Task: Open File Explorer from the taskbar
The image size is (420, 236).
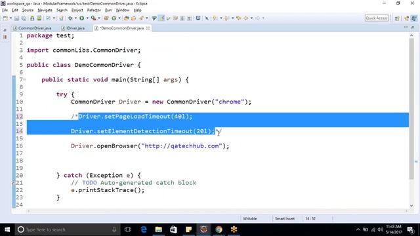Action: [159, 229]
